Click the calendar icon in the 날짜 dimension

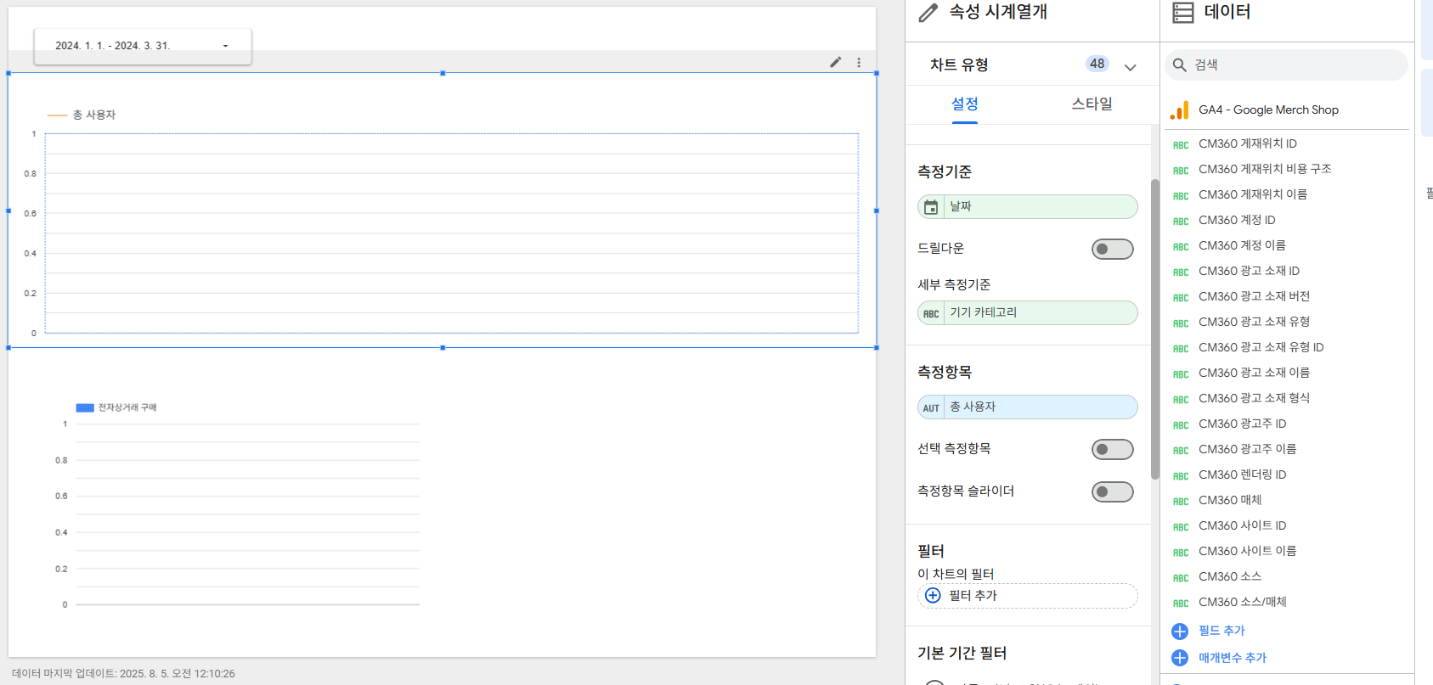point(931,207)
